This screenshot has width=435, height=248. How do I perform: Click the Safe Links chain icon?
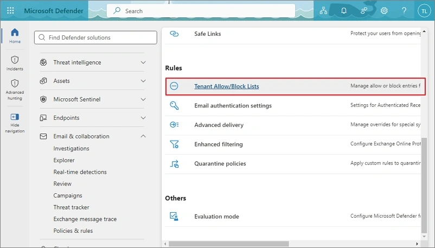(174, 34)
